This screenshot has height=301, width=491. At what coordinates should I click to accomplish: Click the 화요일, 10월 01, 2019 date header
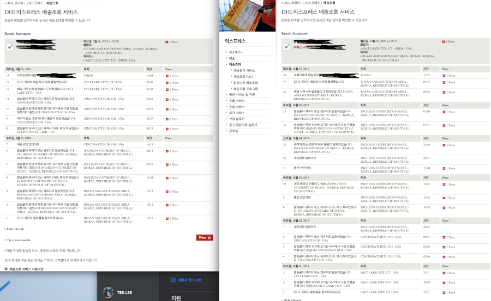[x=296, y=266]
